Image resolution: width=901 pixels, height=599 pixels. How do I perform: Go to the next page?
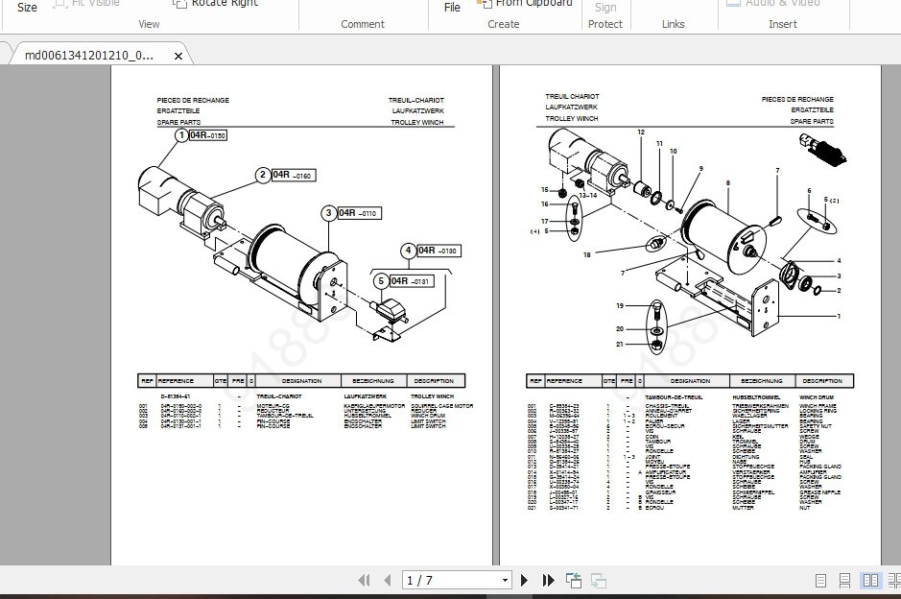pyautogui.click(x=524, y=581)
